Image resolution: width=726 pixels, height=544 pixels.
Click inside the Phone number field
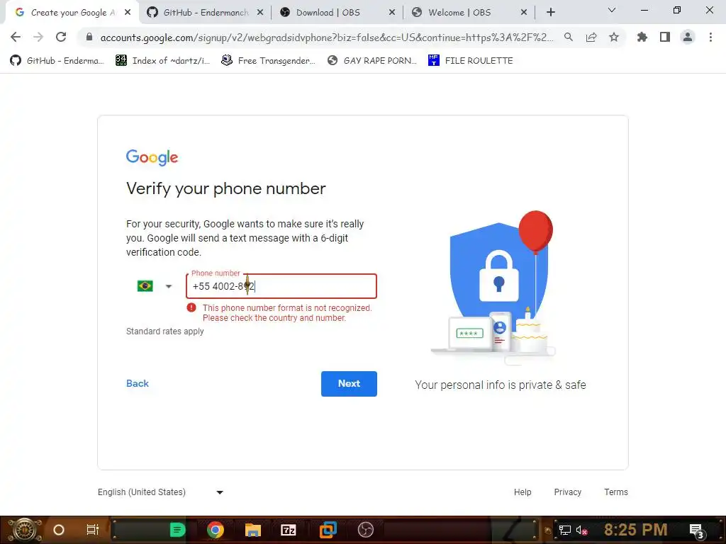pyautogui.click(x=281, y=286)
